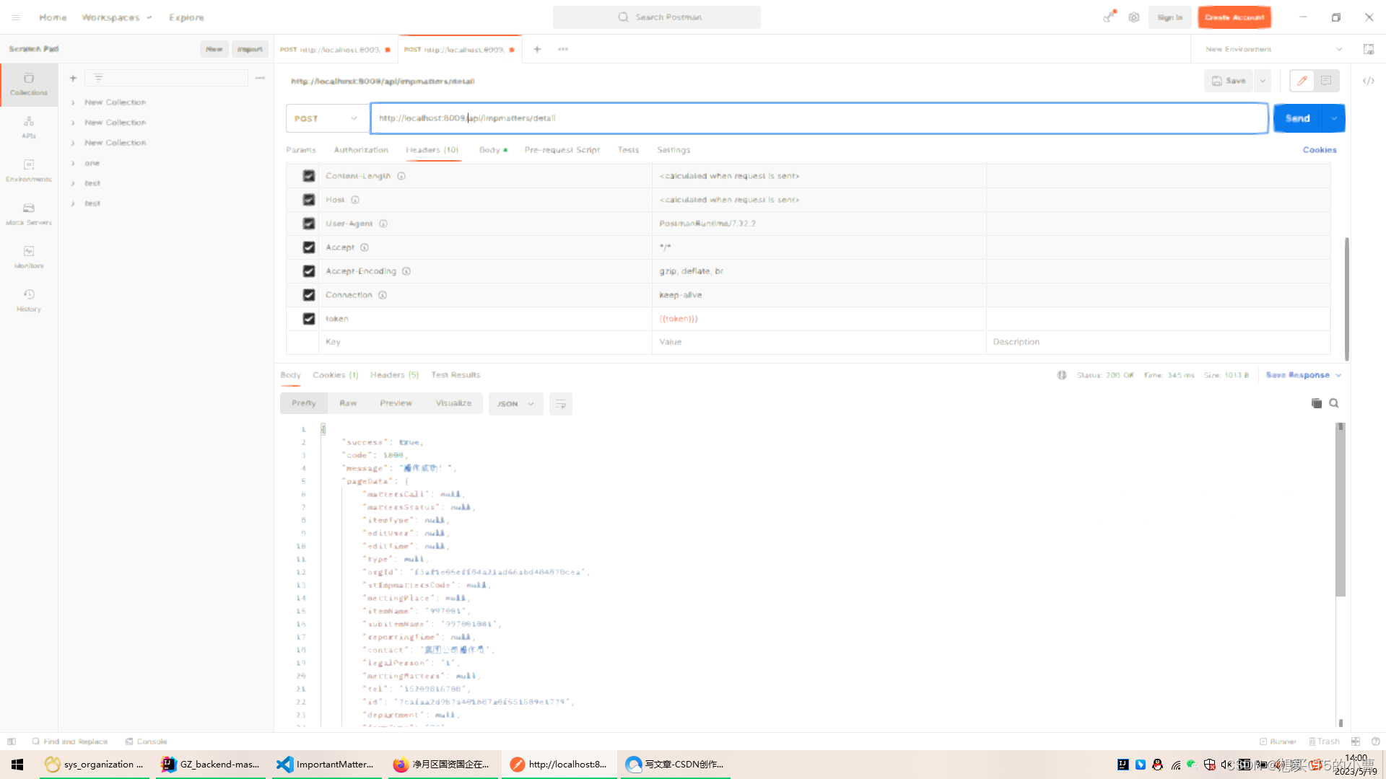The height and width of the screenshot is (779, 1386).
Task: Open the code snippet panel icon
Action: pos(1368,81)
